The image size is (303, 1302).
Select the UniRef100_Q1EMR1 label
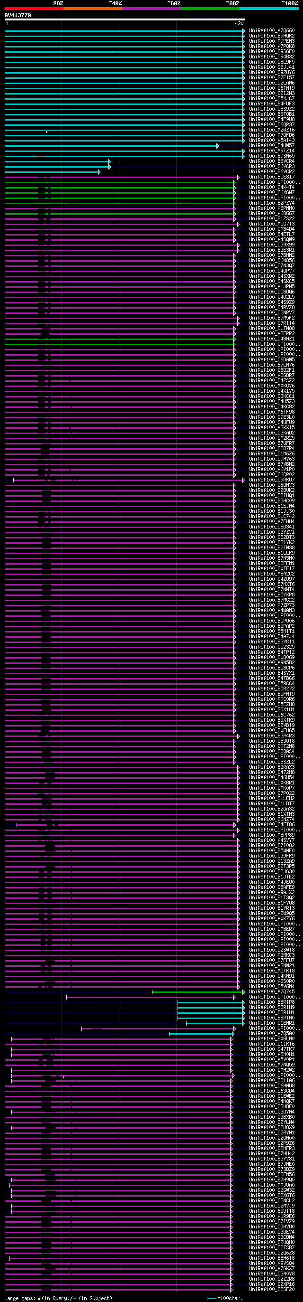(272, 1023)
